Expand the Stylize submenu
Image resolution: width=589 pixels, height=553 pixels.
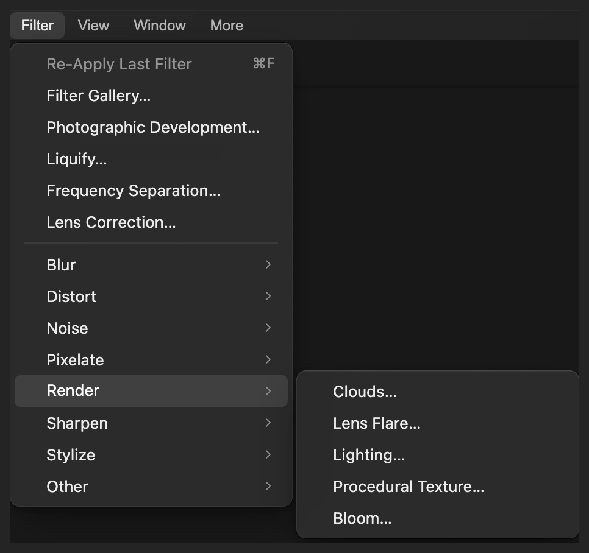click(151, 455)
